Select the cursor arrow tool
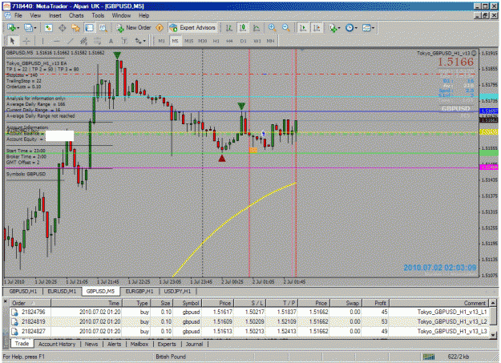 [13, 41]
